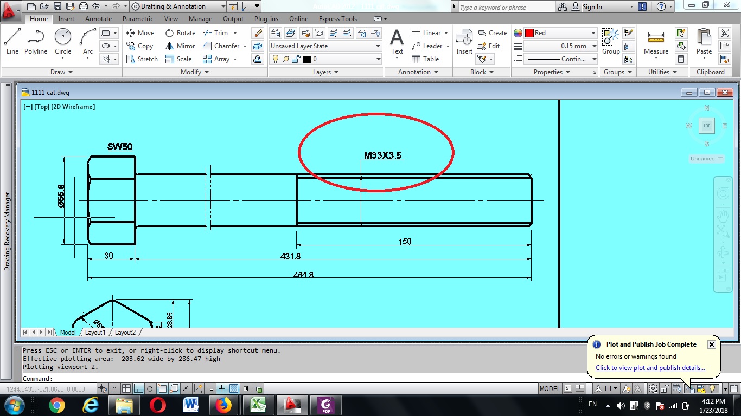This screenshot has width=741, height=416.
Task: Select the Line drawing tool
Action: tap(12, 41)
